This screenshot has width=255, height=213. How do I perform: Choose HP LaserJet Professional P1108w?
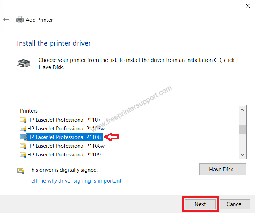[x=66, y=146]
